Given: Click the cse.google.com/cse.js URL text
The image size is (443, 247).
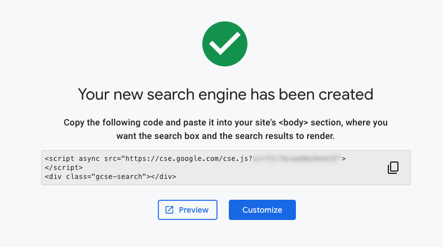Looking at the screenshot, I should [189, 159].
